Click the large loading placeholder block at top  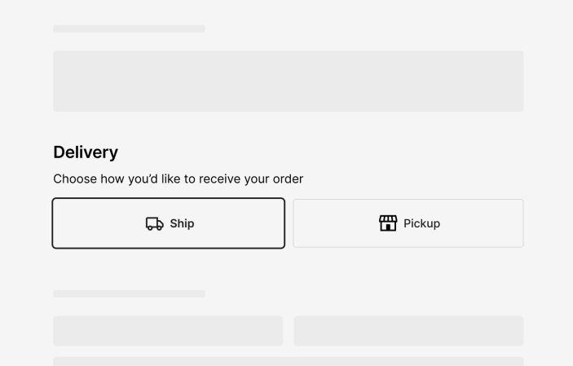[289, 82]
